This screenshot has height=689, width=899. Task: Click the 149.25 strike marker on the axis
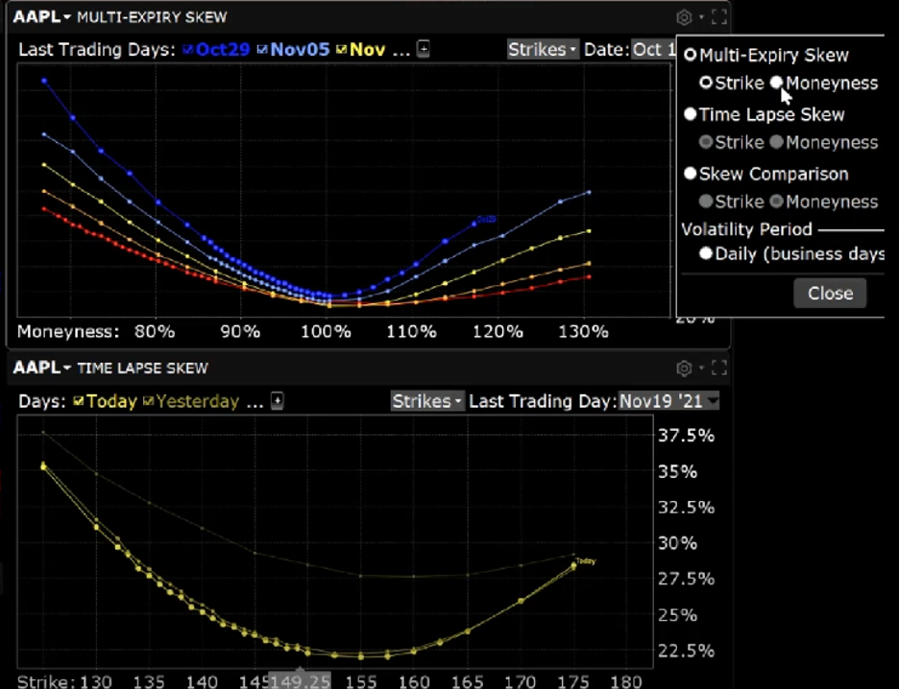tap(300, 681)
